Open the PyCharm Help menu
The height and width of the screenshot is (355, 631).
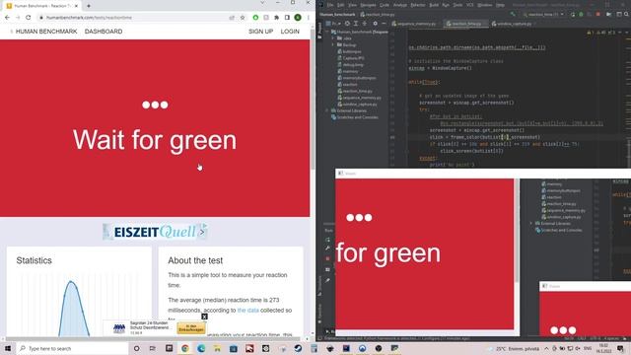pyautogui.click(x=500, y=5)
